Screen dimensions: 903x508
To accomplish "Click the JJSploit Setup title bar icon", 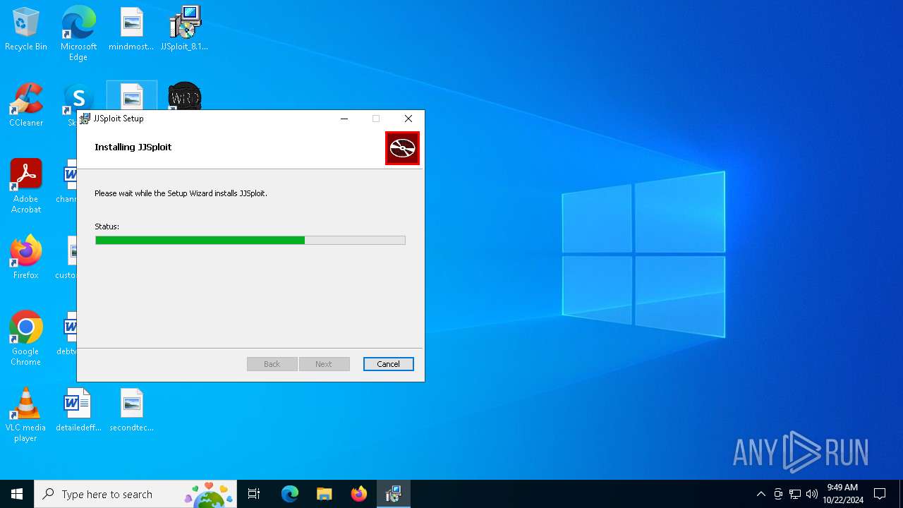I will point(85,119).
